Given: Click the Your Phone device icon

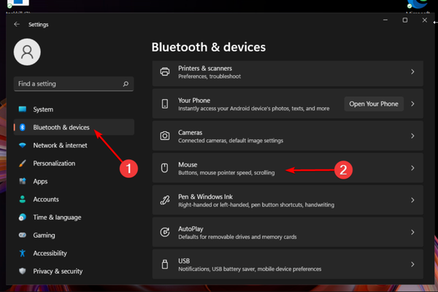Looking at the screenshot, I should [165, 104].
